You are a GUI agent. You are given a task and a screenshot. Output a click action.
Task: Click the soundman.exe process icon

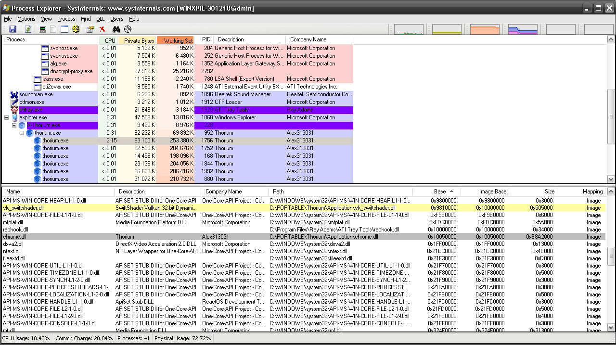point(14,94)
